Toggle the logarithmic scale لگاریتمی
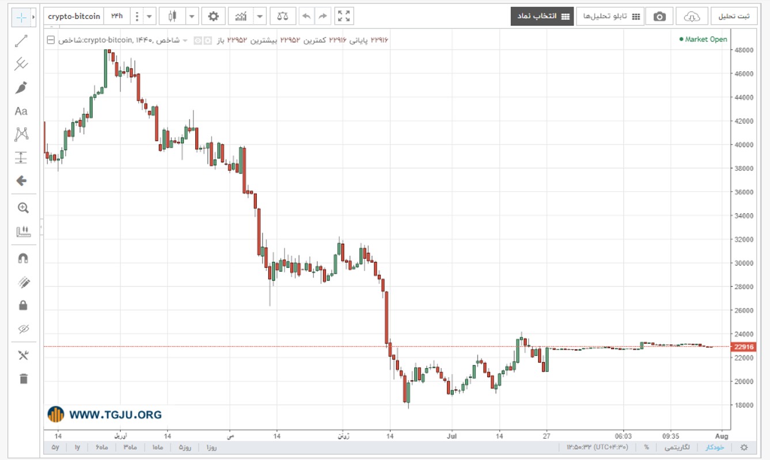Image resolution: width=770 pixels, height=460 pixels. [x=678, y=447]
